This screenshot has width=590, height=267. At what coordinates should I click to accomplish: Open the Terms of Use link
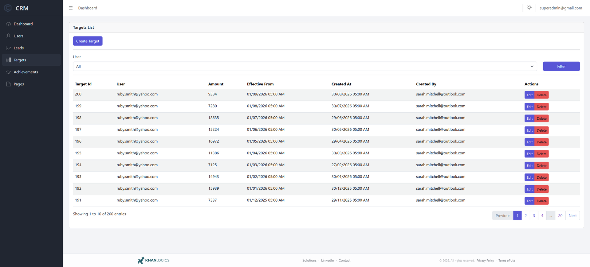[507, 261]
